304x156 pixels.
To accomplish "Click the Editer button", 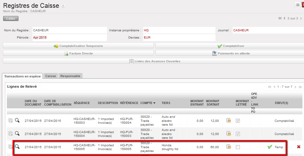I will [11, 18].
